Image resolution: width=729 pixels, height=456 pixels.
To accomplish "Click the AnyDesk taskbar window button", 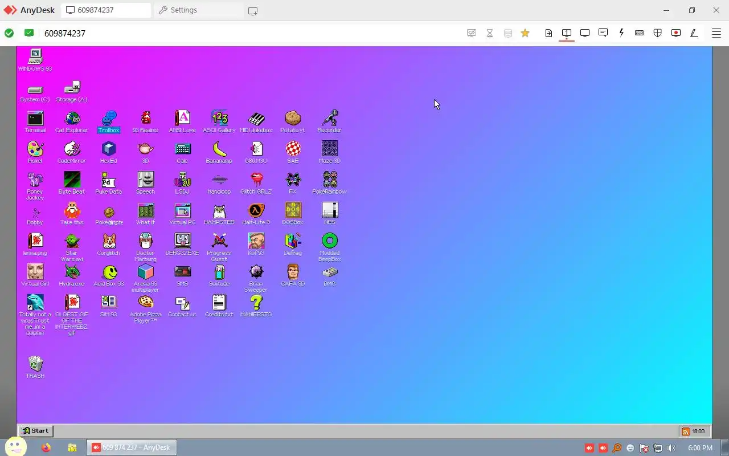I will (132, 447).
